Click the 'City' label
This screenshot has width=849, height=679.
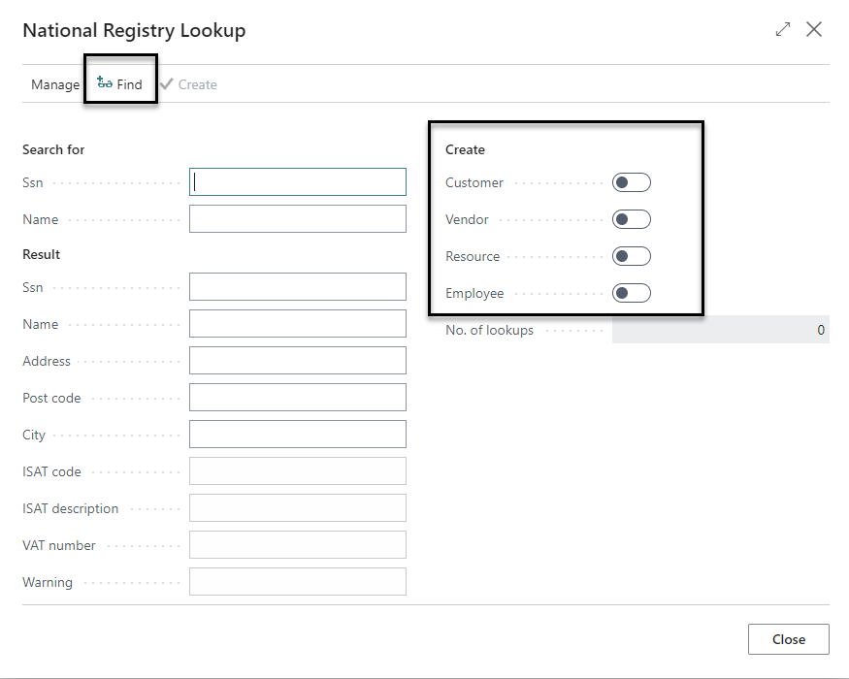click(34, 435)
